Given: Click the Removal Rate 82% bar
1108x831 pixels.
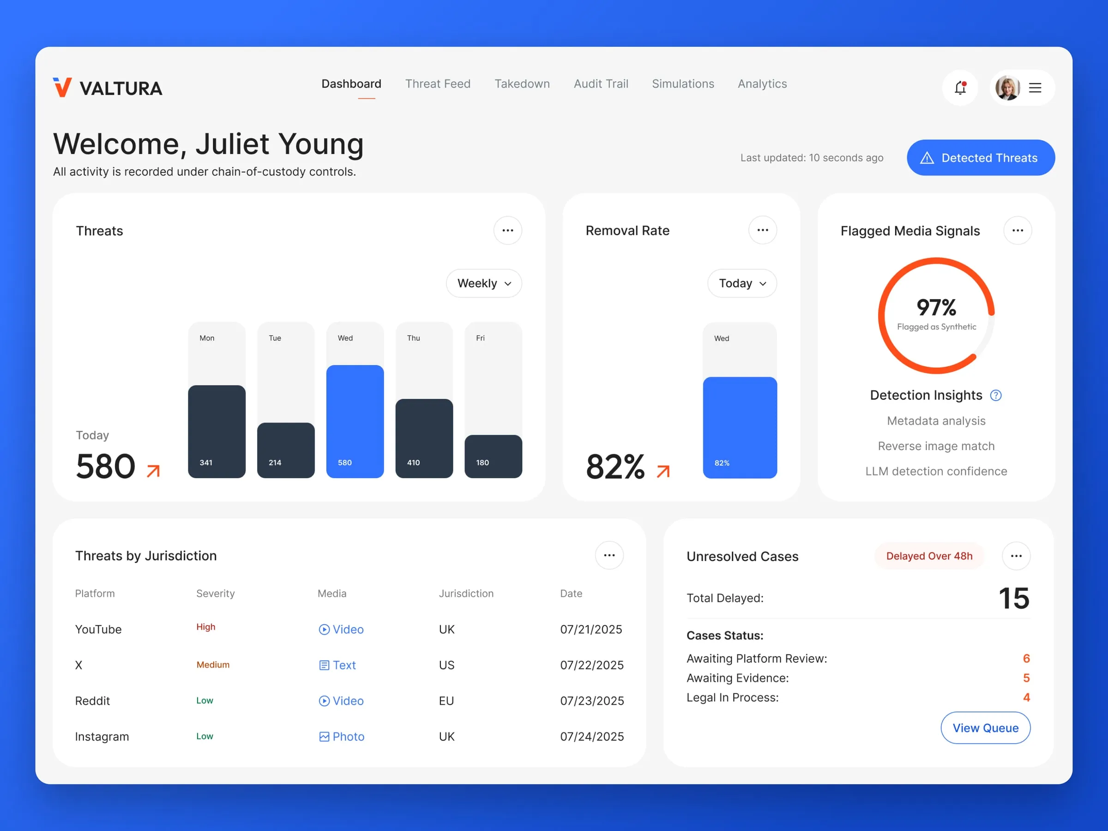Looking at the screenshot, I should 739,427.
